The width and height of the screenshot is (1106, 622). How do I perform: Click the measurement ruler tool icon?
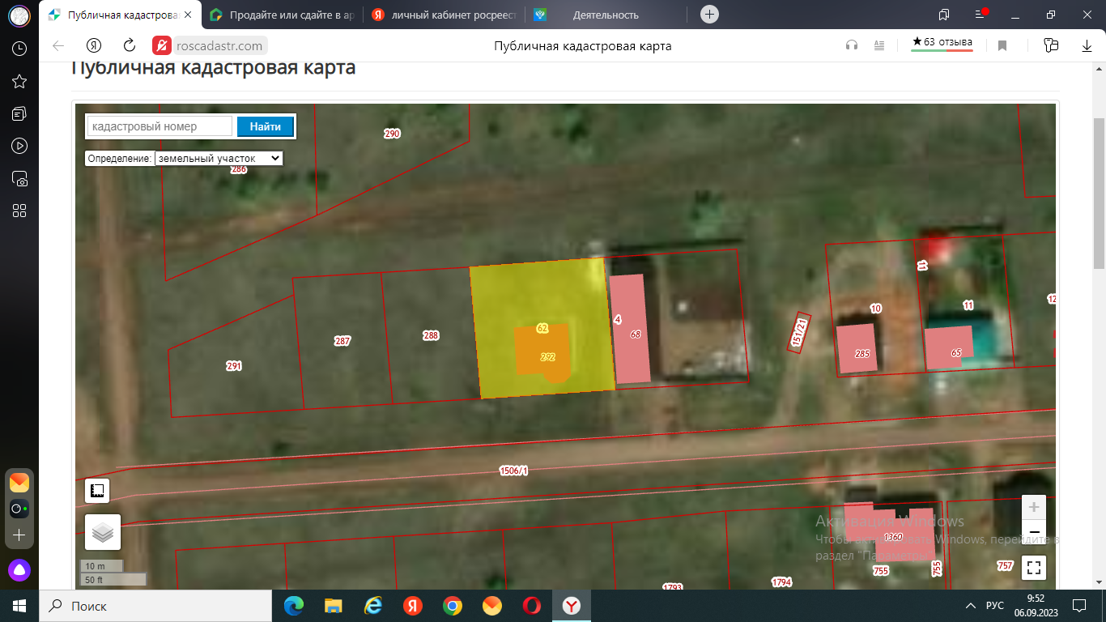click(98, 490)
